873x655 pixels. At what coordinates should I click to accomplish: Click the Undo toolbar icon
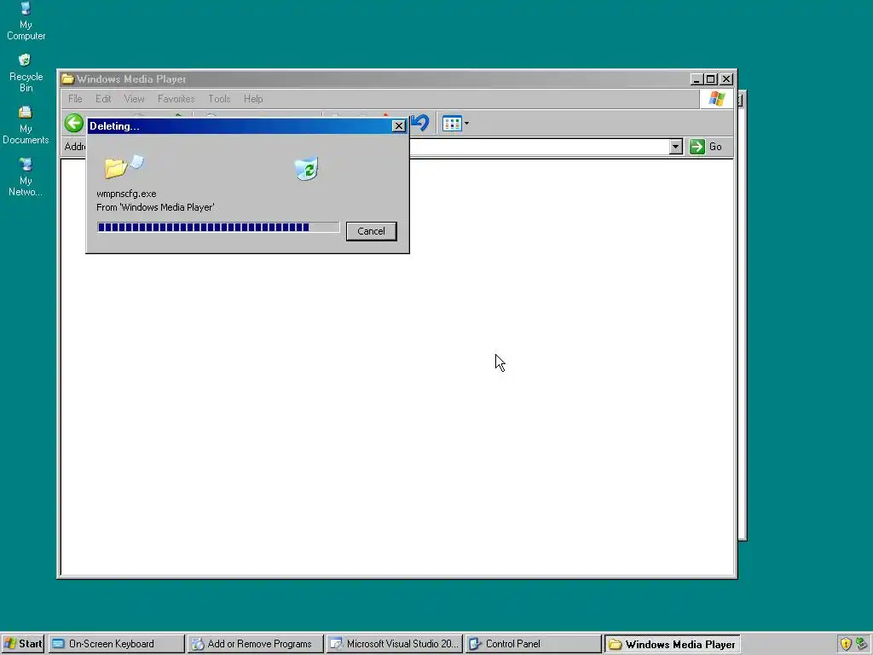point(420,123)
